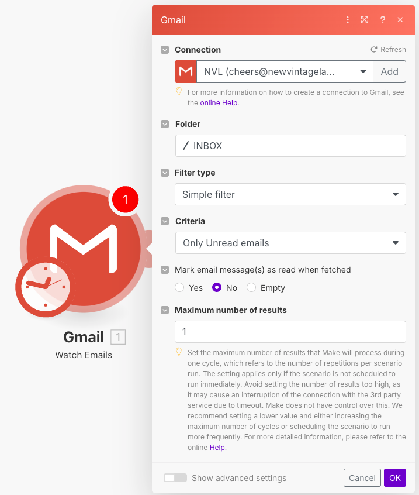Select Empty for mark as read
This screenshot has height=495, width=419.
click(x=251, y=287)
